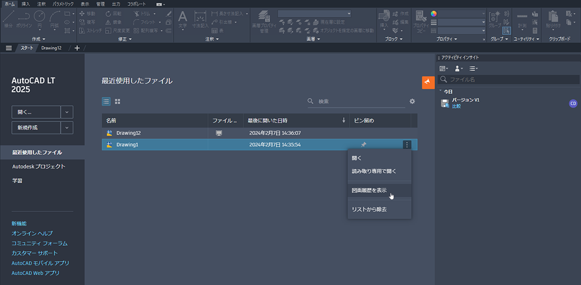581x285 pixels.
Task: Expand the ユーティリティ panel
Action: click(x=526, y=39)
